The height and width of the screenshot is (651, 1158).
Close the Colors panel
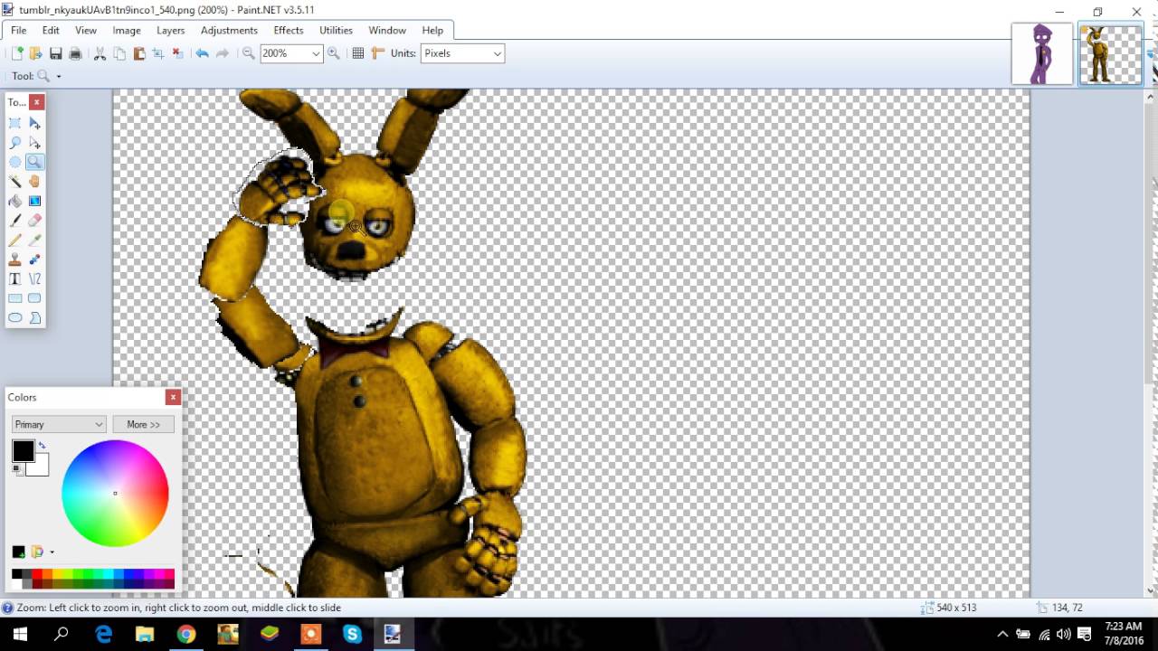tap(173, 397)
